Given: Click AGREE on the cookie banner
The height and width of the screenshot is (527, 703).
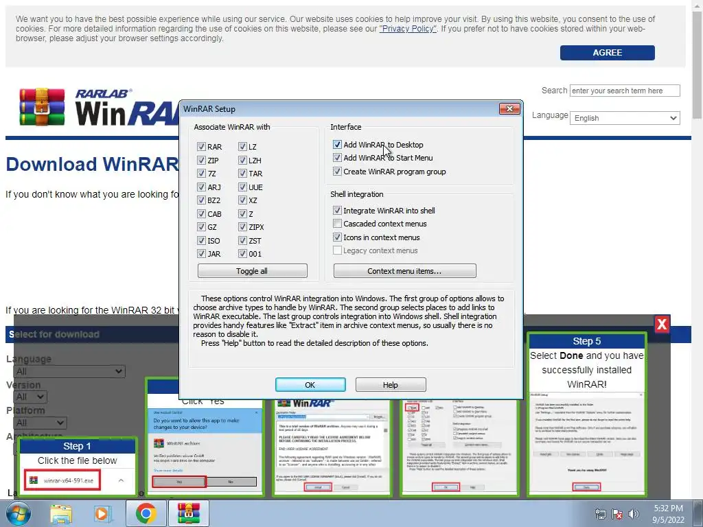Looking at the screenshot, I should coord(607,52).
